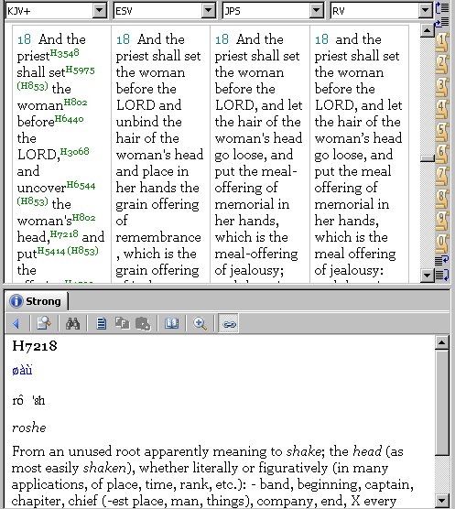
Task: Click the parallel pane scroll down arrow
Action: tap(428, 276)
